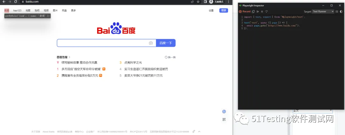
Task: Click the incognito mode profile icon
Action: pos(211,2)
